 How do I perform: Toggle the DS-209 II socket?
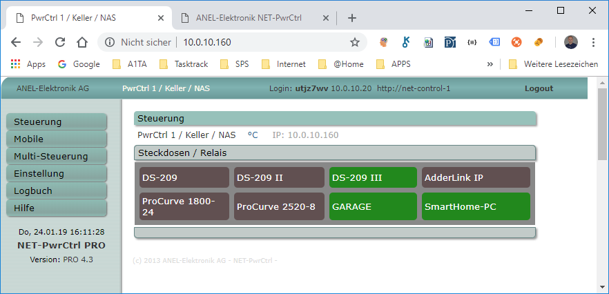tap(279, 177)
